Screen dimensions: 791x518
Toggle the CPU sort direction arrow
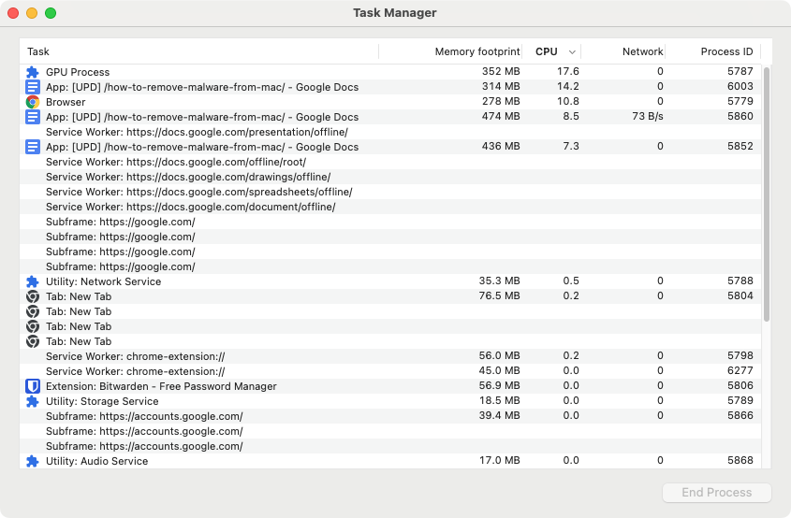click(572, 52)
